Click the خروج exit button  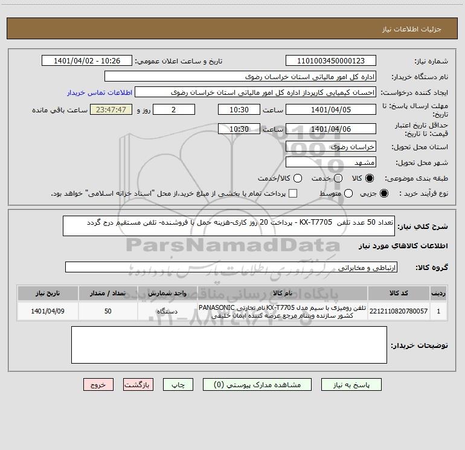click(98, 384)
